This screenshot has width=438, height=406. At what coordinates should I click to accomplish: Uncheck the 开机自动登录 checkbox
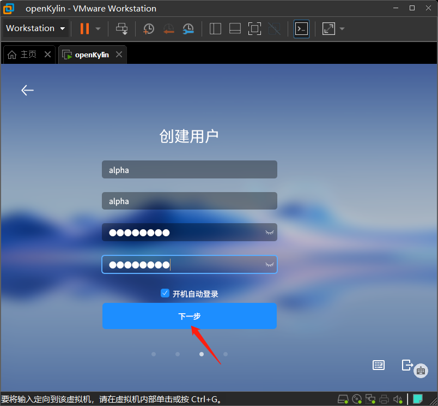pos(165,293)
